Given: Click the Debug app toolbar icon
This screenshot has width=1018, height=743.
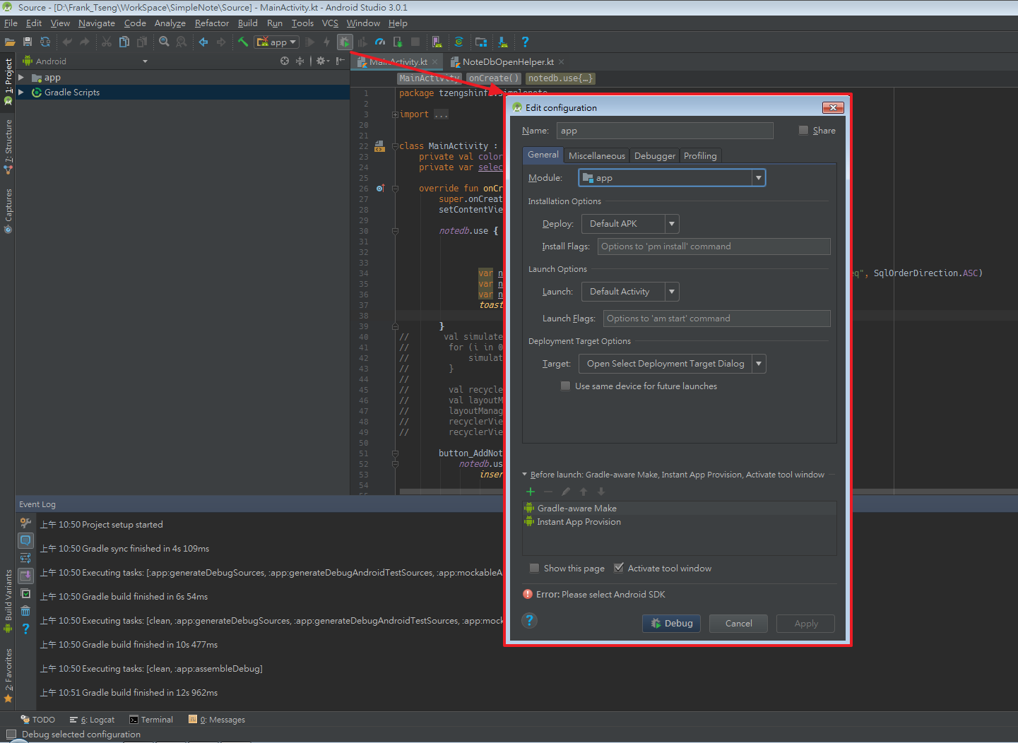Looking at the screenshot, I should click(x=345, y=42).
